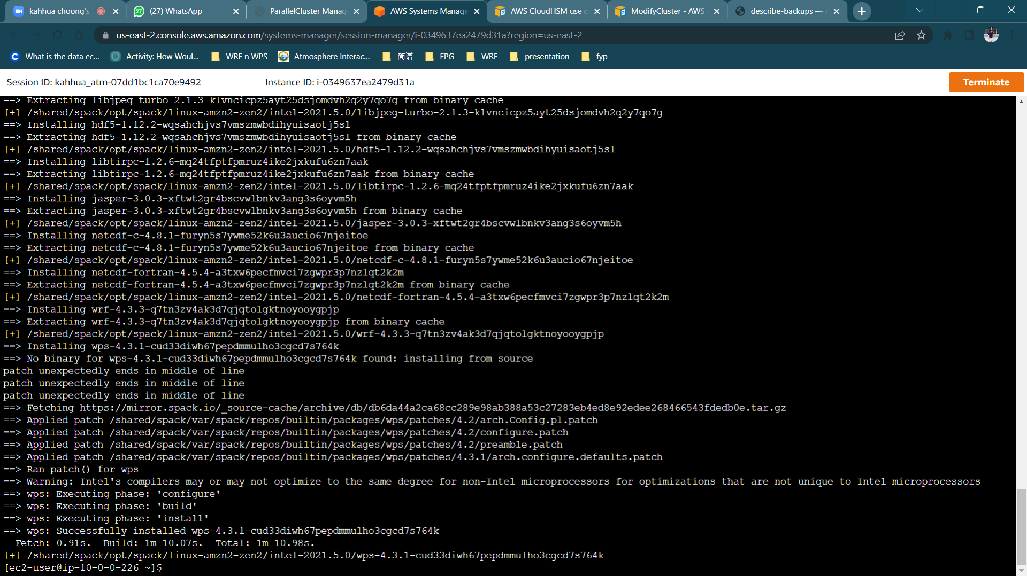Viewport: 1027px width, 576px height.
Task: Go to the browser home page
Action: pyautogui.click(x=79, y=35)
